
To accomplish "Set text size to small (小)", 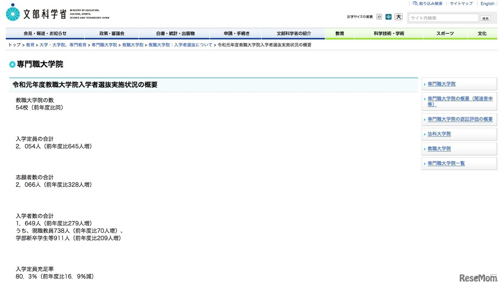I will pos(379,17).
